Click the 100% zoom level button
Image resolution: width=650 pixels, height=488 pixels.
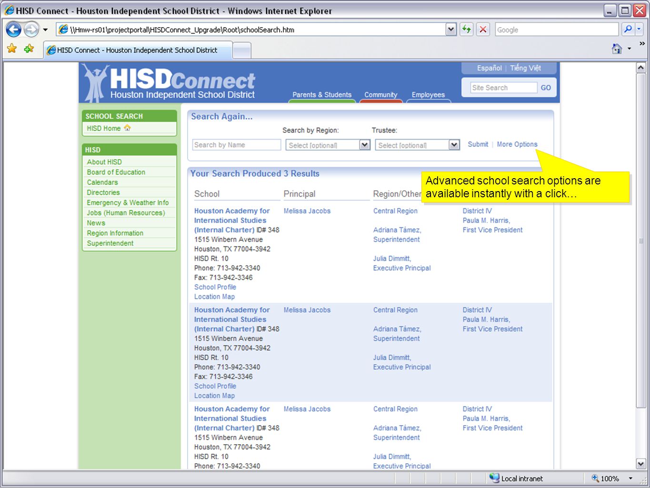pyautogui.click(x=605, y=478)
